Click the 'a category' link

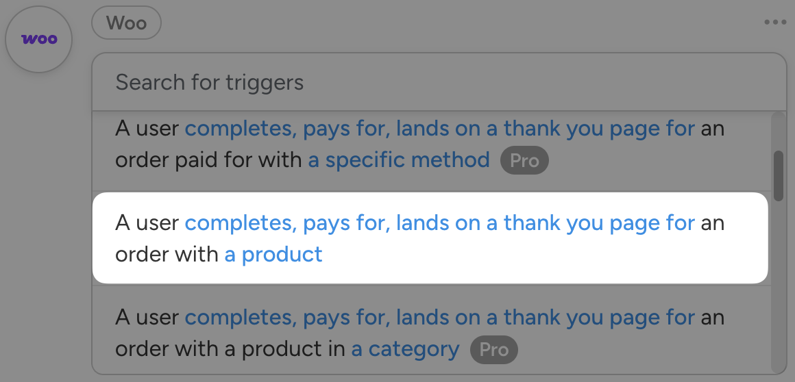point(405,350)
